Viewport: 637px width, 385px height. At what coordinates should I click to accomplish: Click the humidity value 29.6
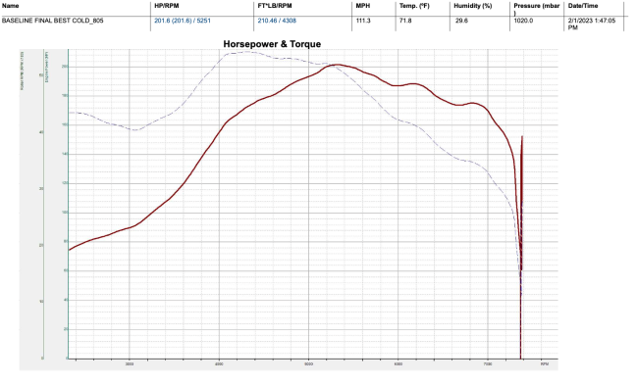tap(461, 21)
